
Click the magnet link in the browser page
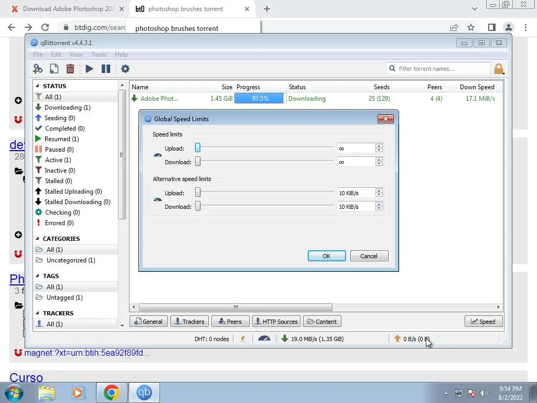point(87,353)
